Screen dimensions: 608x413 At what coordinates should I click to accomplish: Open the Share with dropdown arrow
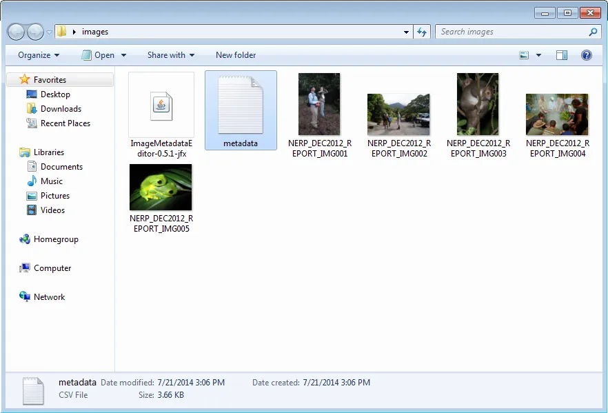click(x=192, y=55)
